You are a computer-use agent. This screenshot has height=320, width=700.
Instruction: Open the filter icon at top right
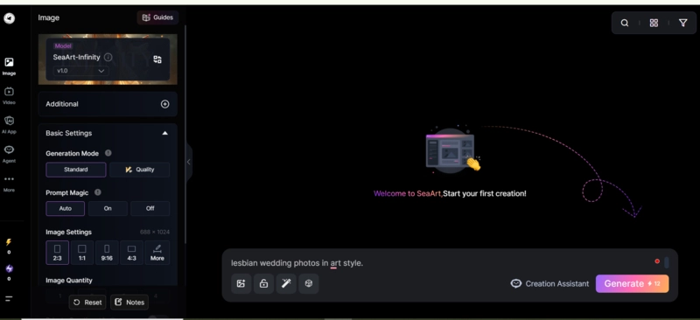pos(683,23)
